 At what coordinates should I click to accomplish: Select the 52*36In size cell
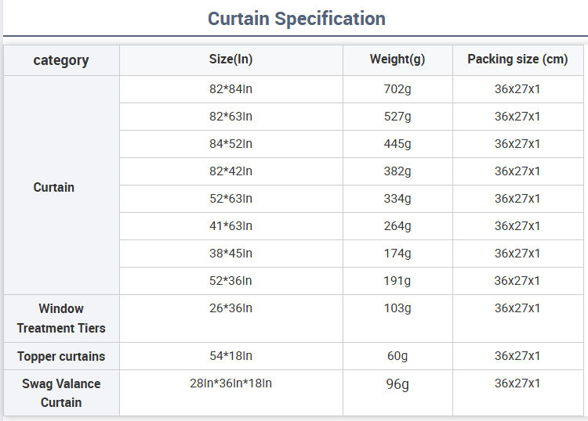[231, 281]
